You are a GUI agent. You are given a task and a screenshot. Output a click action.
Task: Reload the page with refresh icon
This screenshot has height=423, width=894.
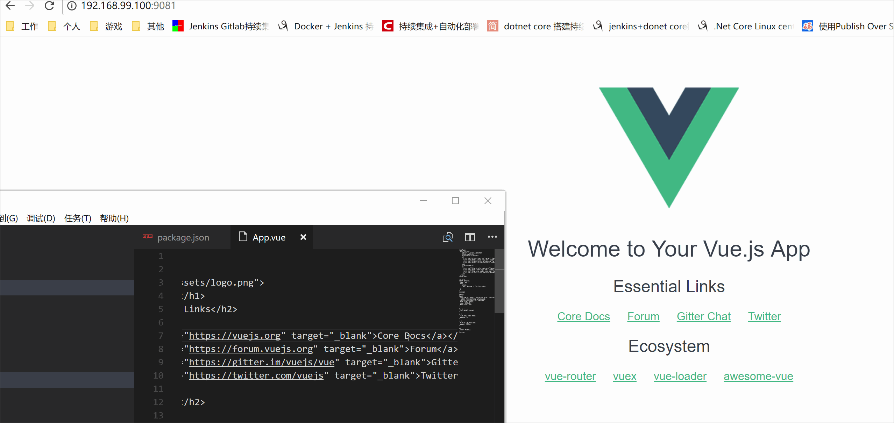coord(49,6)
